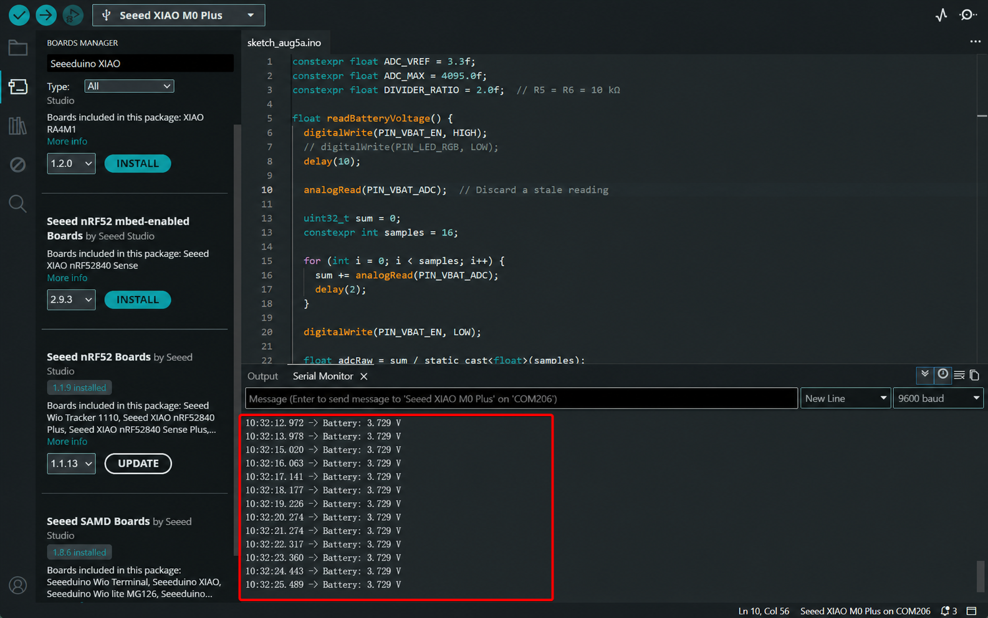
Task: Copy the serial monitor output
Action: (974, 375)
